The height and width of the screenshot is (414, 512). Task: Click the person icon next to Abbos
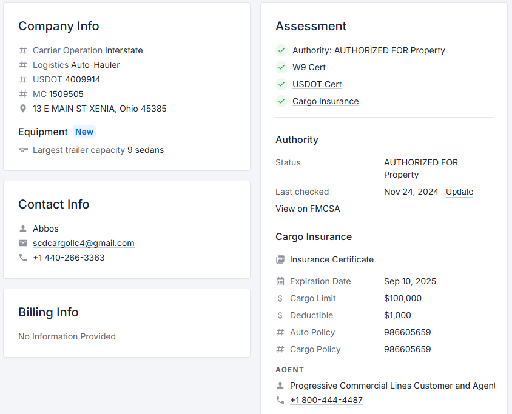click(23, 229)
